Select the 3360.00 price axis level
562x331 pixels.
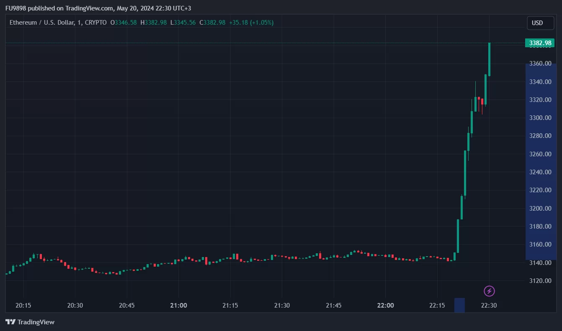pyautogui.click(x=540, y=64)
